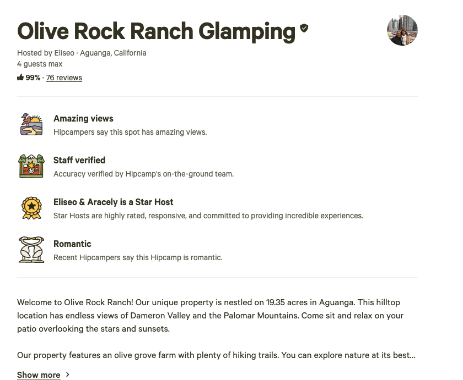Expand description with Show more
This screenshot has height=380, width=463.
pos(39,375)
